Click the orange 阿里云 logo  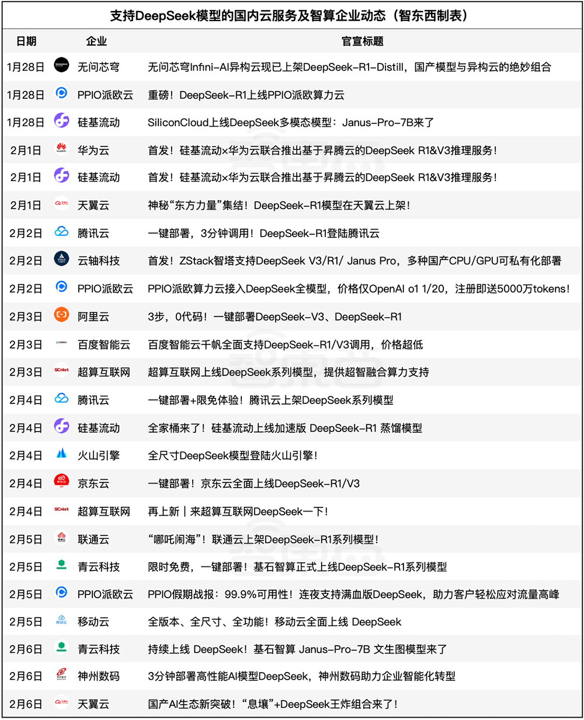61,315
